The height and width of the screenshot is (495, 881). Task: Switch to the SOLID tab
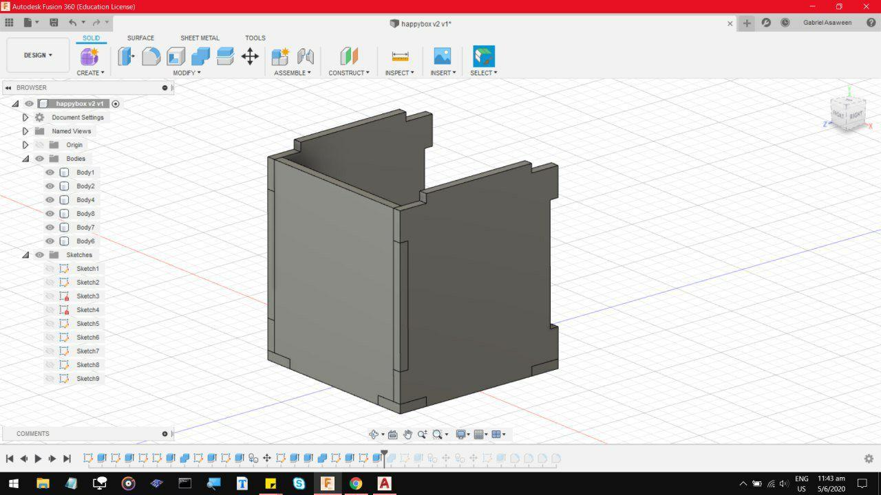91,38
